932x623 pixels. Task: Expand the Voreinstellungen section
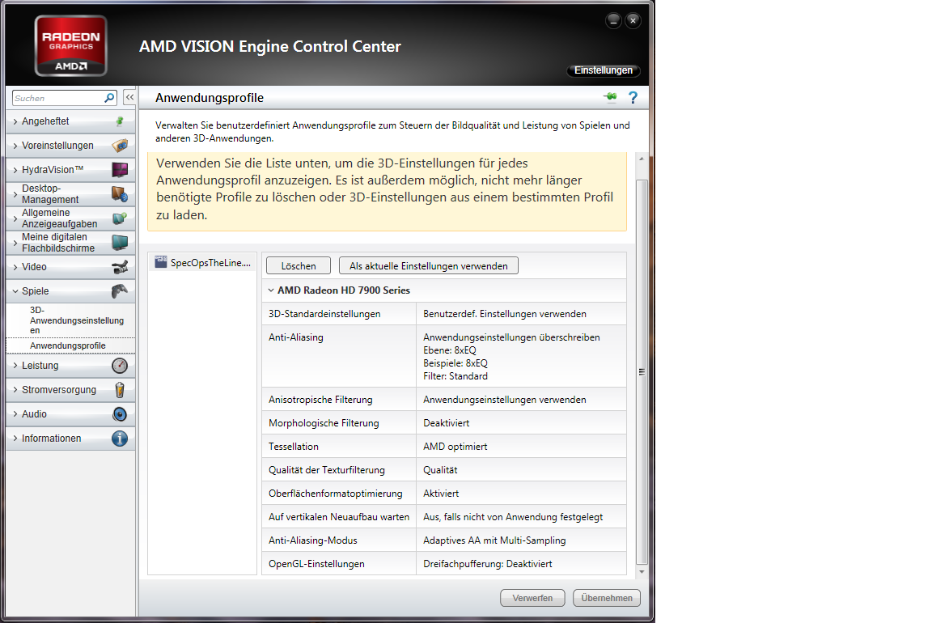click(15, 146)
